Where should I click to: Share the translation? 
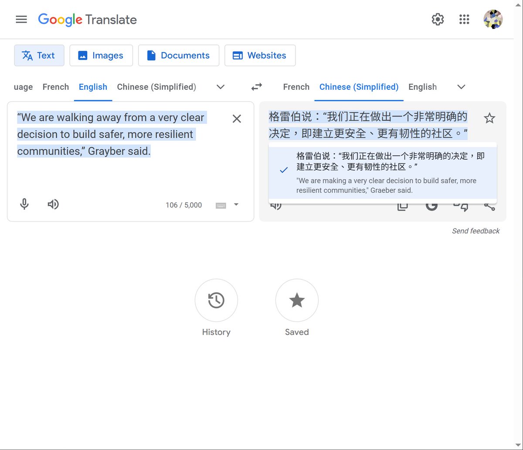coord(489,206)
